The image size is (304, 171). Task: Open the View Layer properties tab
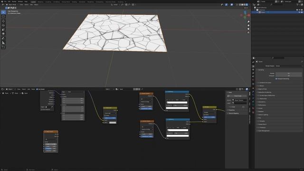[x=253, y=73]
